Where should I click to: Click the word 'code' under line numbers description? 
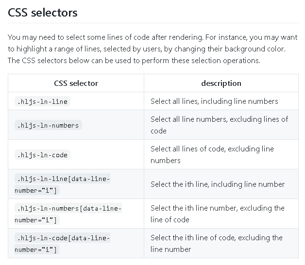click(x=158, y=131)
